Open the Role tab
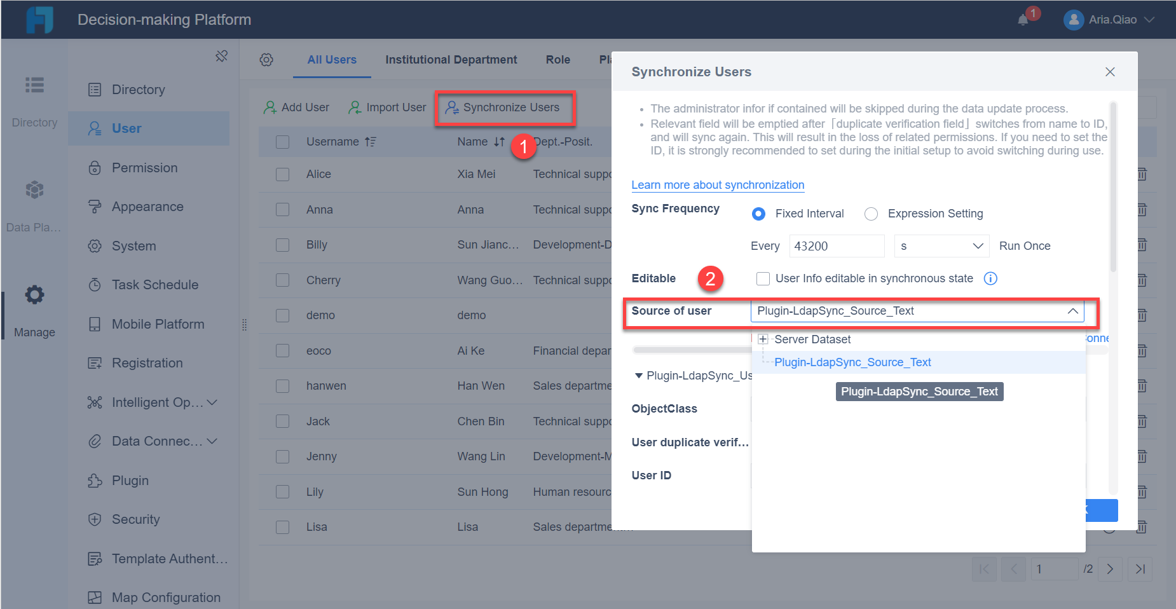The image size is (1176, 609). click(557, 59)
